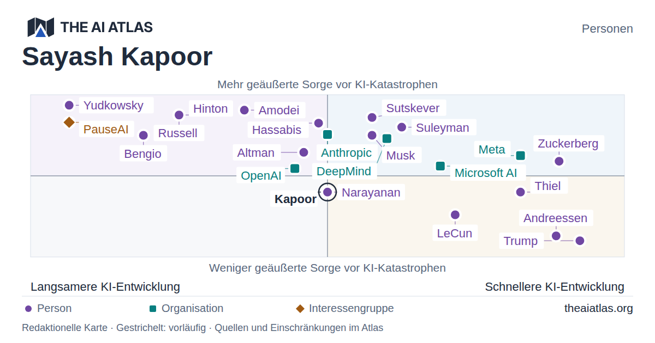Screen dimensions: 655x343
Task: Click The AI Atlas map logo icon
Action: [x=40, y=27]
